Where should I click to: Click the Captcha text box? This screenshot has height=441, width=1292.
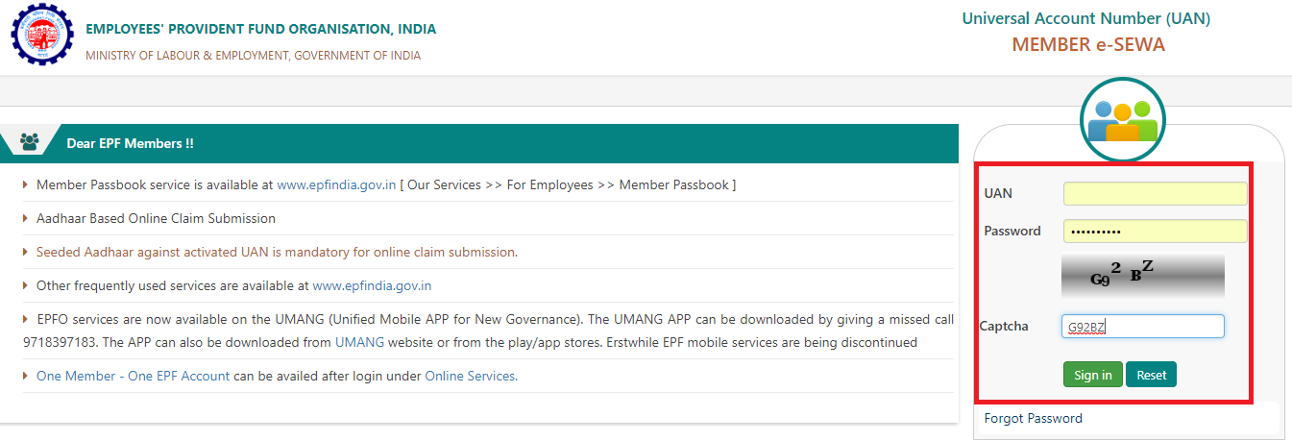[x=1142, y=327]
